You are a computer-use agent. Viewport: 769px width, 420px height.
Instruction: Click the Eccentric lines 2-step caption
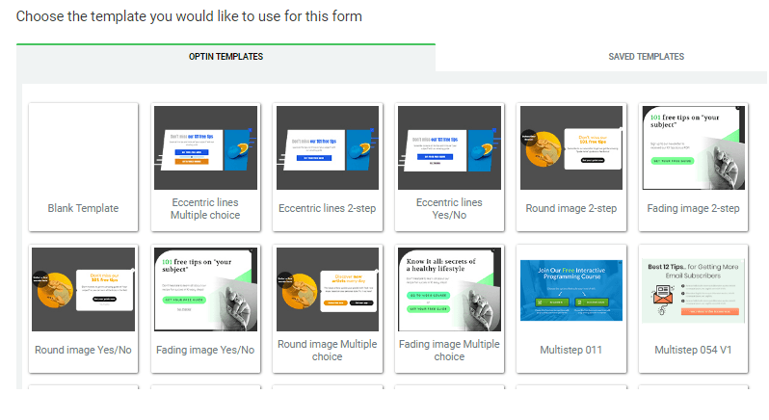[327, 208]
